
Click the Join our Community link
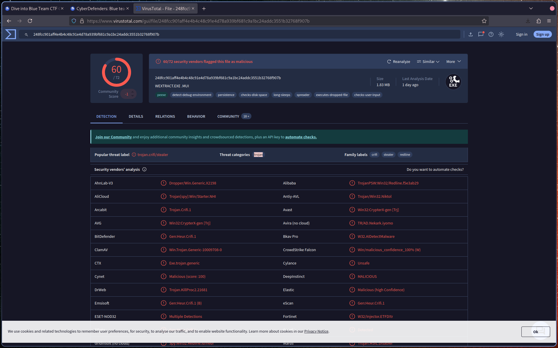click(x=113, y=137)
